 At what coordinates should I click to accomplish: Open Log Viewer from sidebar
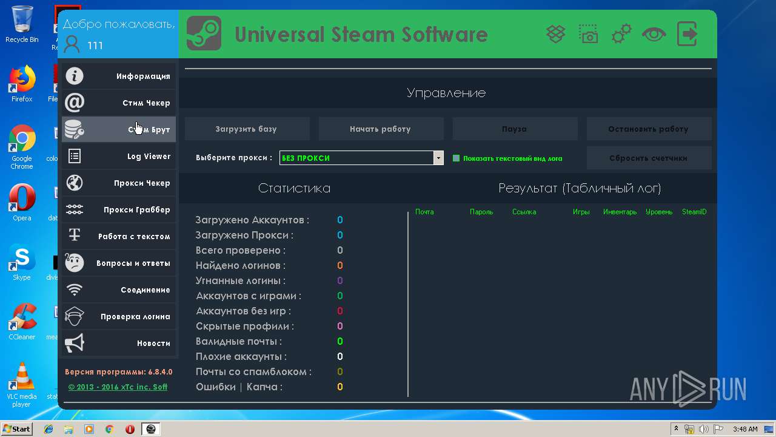[x=119, y=156]
